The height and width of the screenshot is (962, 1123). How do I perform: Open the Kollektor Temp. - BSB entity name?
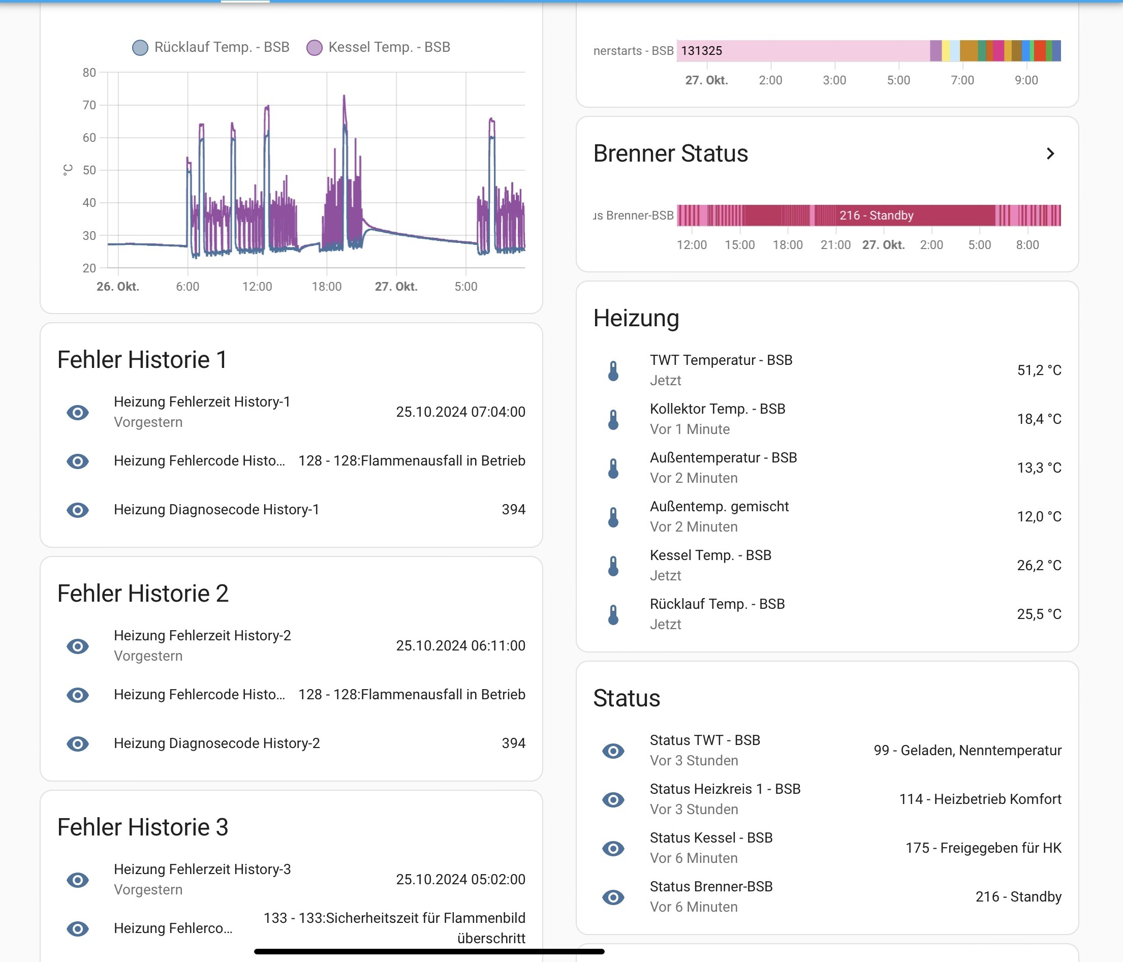718,409
